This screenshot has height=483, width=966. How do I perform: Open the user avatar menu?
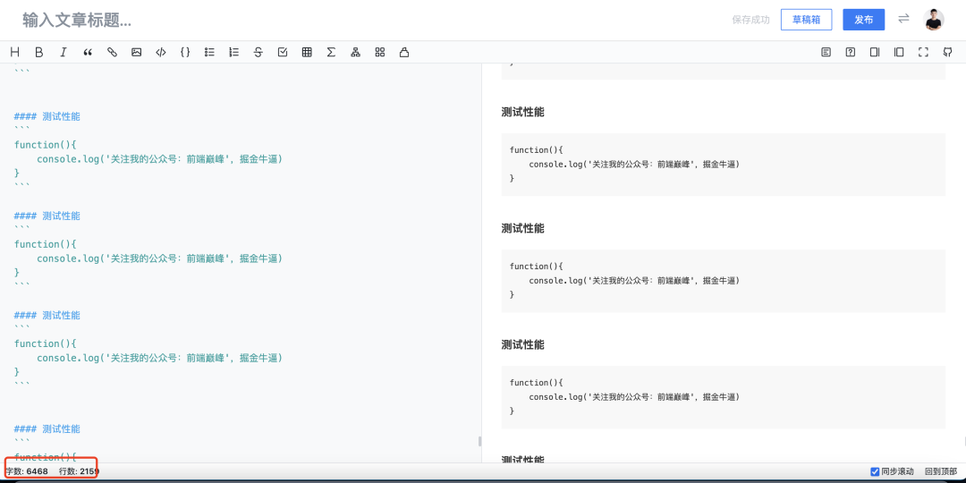934,20
